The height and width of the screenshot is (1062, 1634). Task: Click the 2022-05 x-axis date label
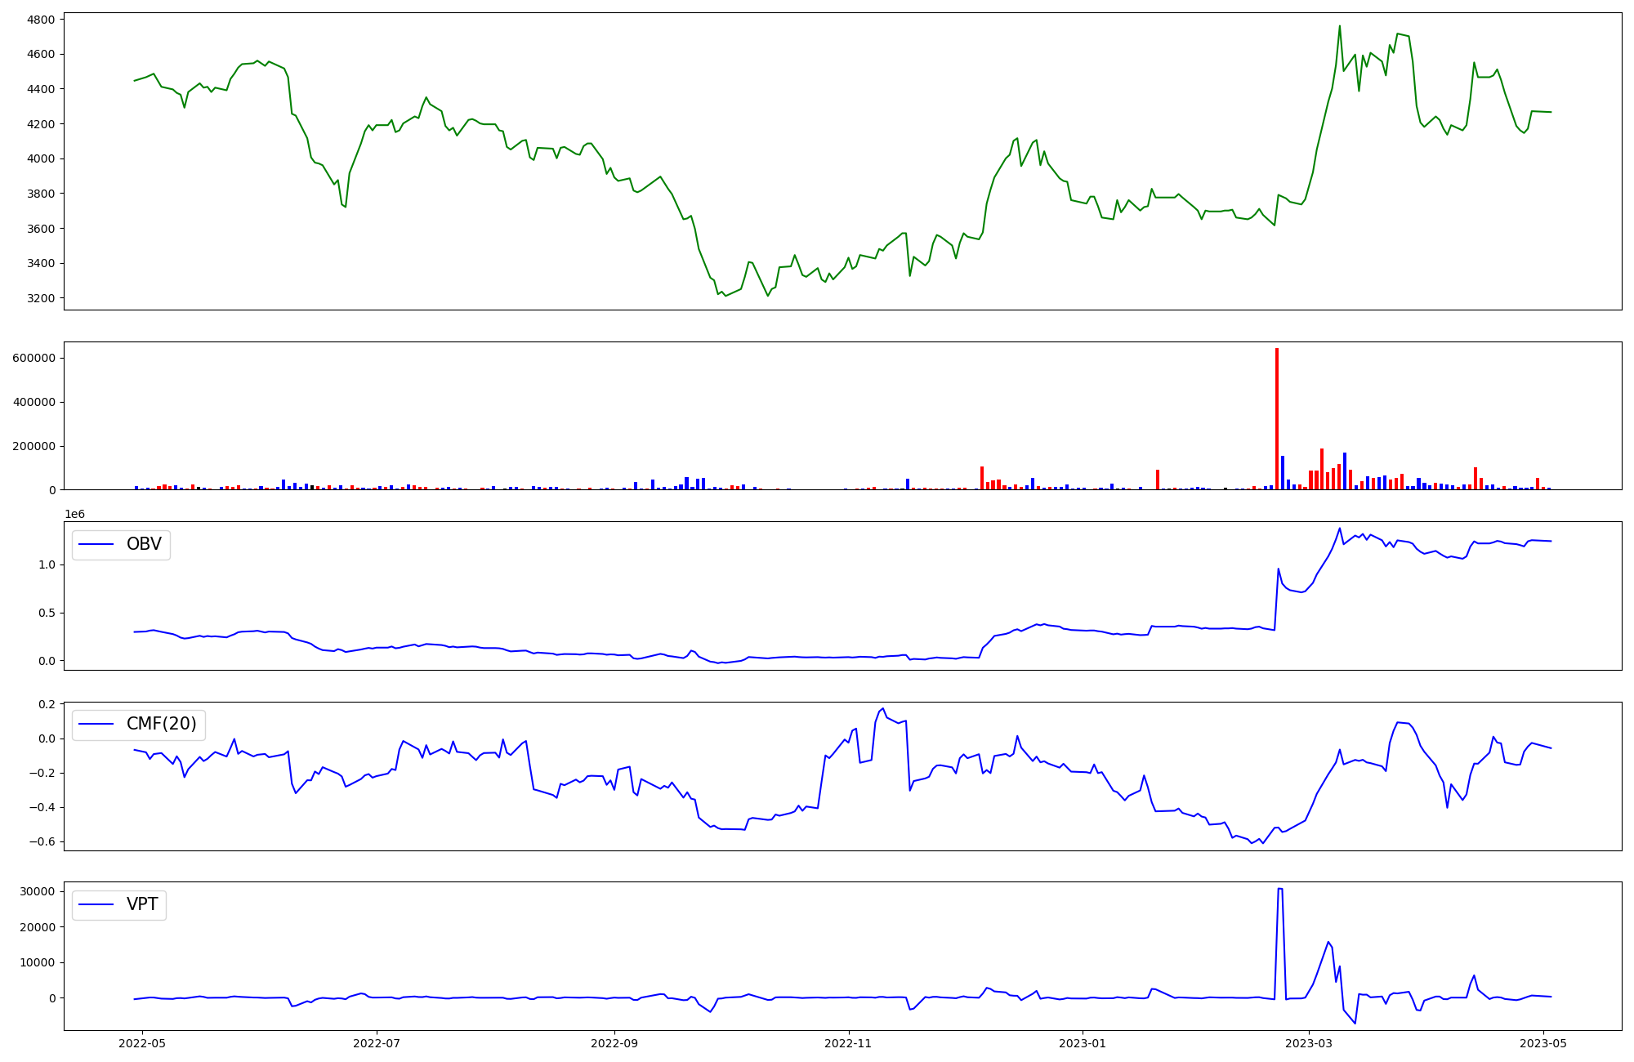coord(143,1042)
